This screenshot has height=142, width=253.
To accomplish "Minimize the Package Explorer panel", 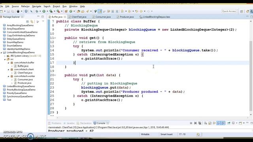I will [38, 17].
